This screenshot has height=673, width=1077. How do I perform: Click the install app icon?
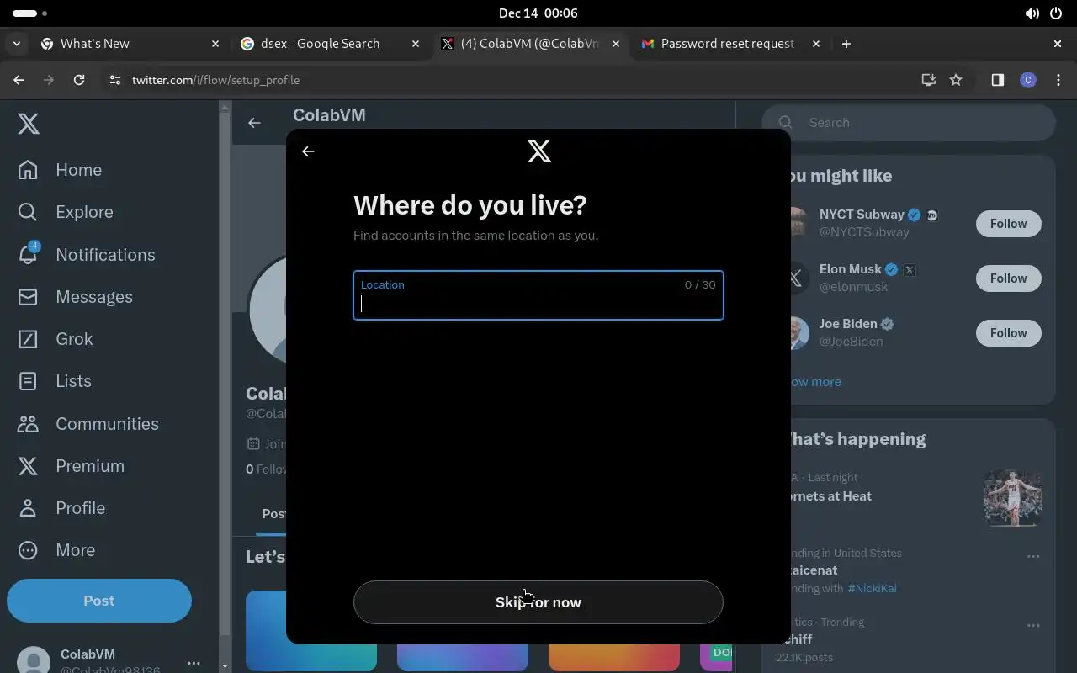(x=929, y=80)
